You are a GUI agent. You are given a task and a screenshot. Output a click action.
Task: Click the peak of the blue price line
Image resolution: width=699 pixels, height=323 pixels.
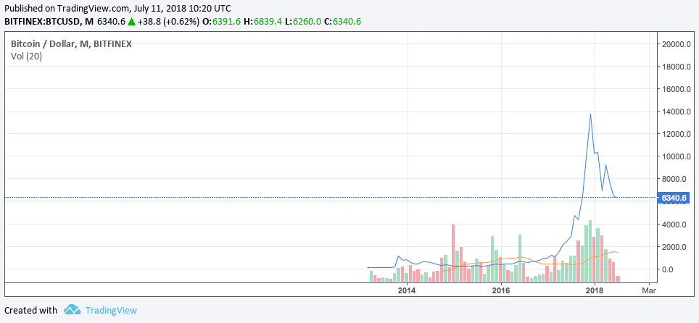[x=591, y=114]
